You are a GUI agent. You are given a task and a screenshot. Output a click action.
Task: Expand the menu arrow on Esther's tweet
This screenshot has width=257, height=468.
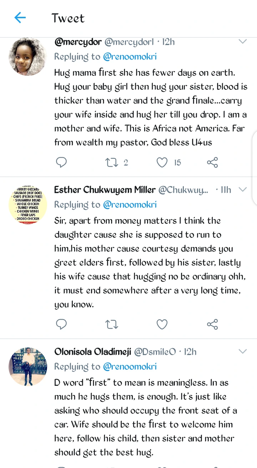(x=243, y=189)
